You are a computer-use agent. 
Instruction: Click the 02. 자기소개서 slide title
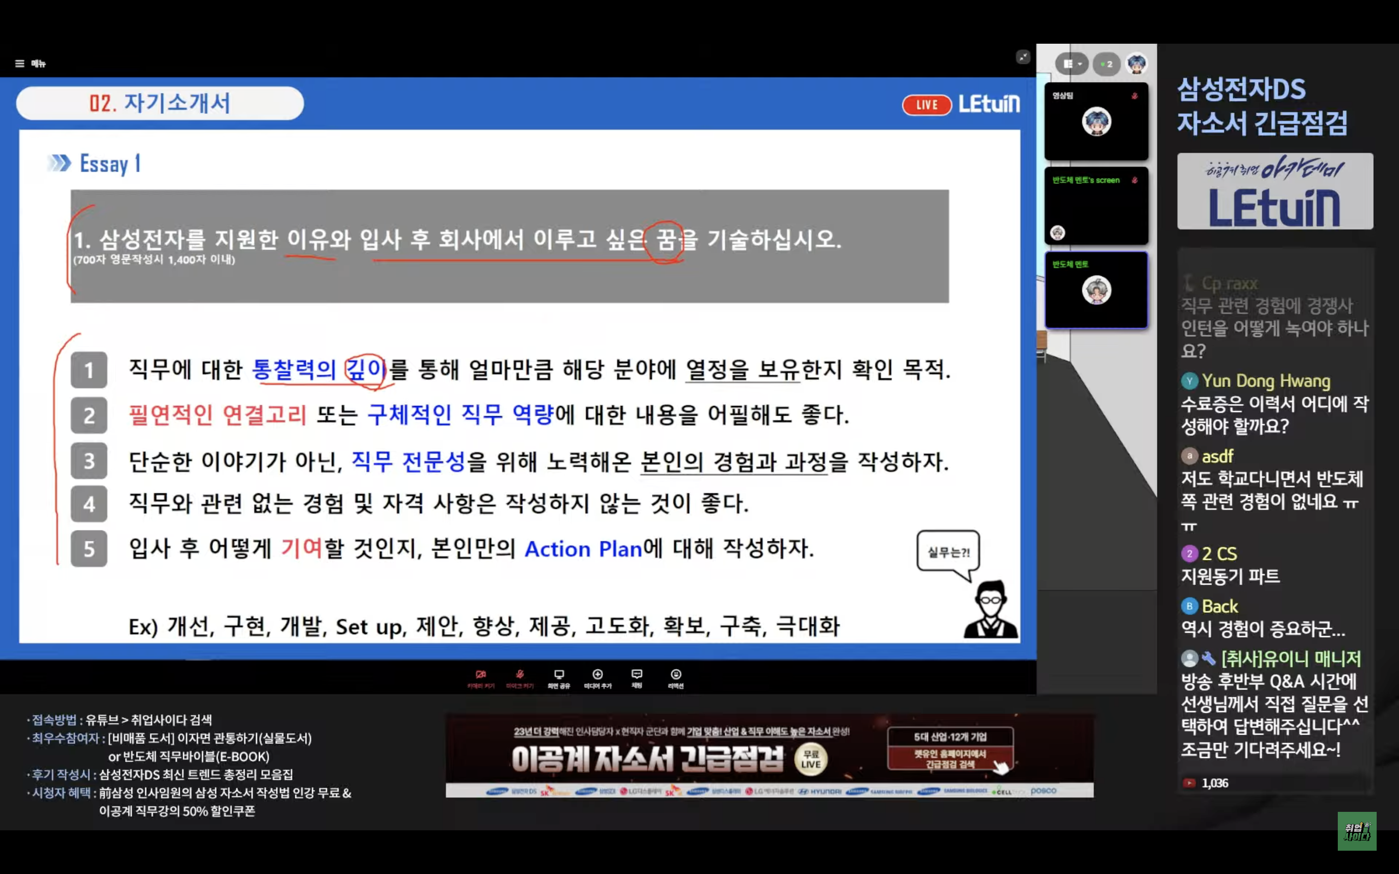[x=160, y=103]
